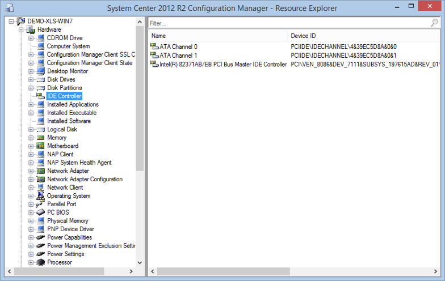Expand the PC BIOS node
This screenshot has height=281, width=445.
pyautogui.click(x=31, y=212)
